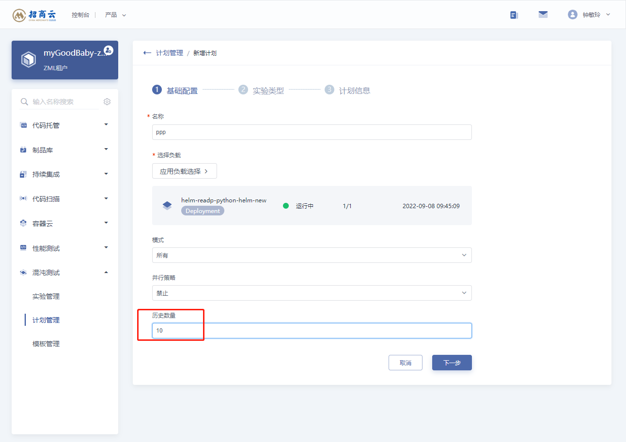Open the documentation icon in header
This screenshot has width=626, height=442.
click(514, 15)
